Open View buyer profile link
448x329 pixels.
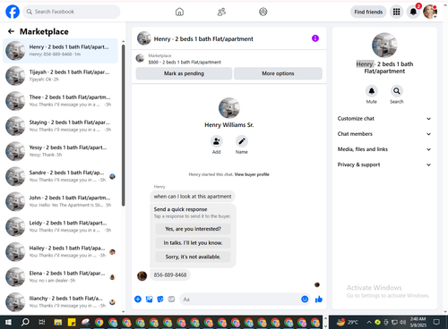(252, 174)
